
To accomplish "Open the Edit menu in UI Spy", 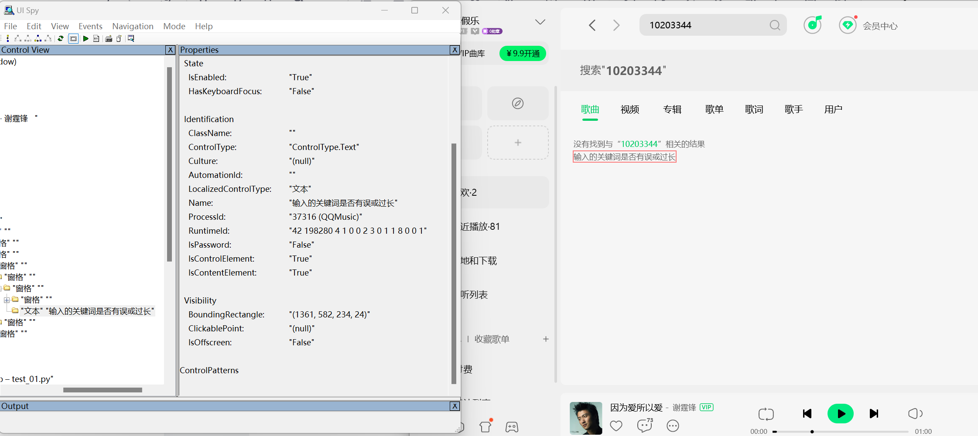I will click(x=34, y=26).
